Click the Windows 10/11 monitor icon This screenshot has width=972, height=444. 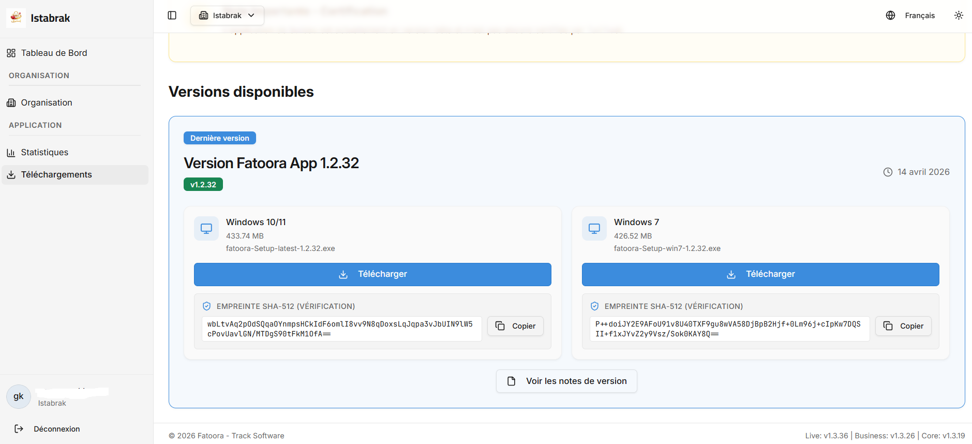(206, 228)
